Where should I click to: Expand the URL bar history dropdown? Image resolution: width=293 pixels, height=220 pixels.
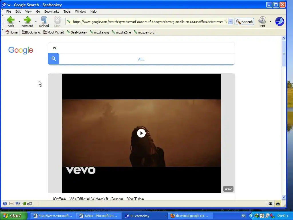pos(231,21)
